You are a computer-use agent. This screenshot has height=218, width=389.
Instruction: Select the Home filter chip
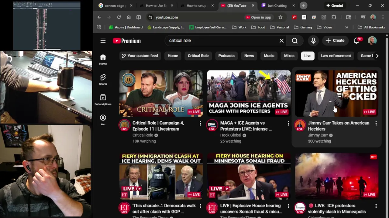pyautogui.click(x=173, y=56)
